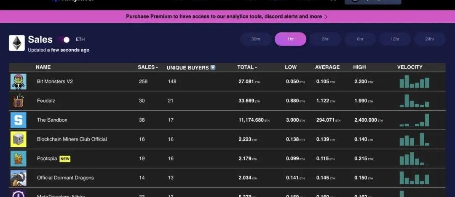This screenshot has height=197, width=455.
Task: Open the Pootopia collection icon
Action: click(x=19, y=159)
